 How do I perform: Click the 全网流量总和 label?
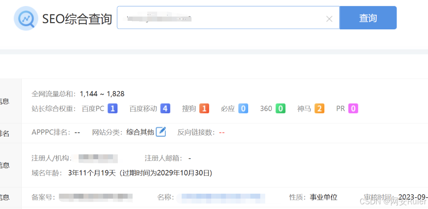pos(54,94)
